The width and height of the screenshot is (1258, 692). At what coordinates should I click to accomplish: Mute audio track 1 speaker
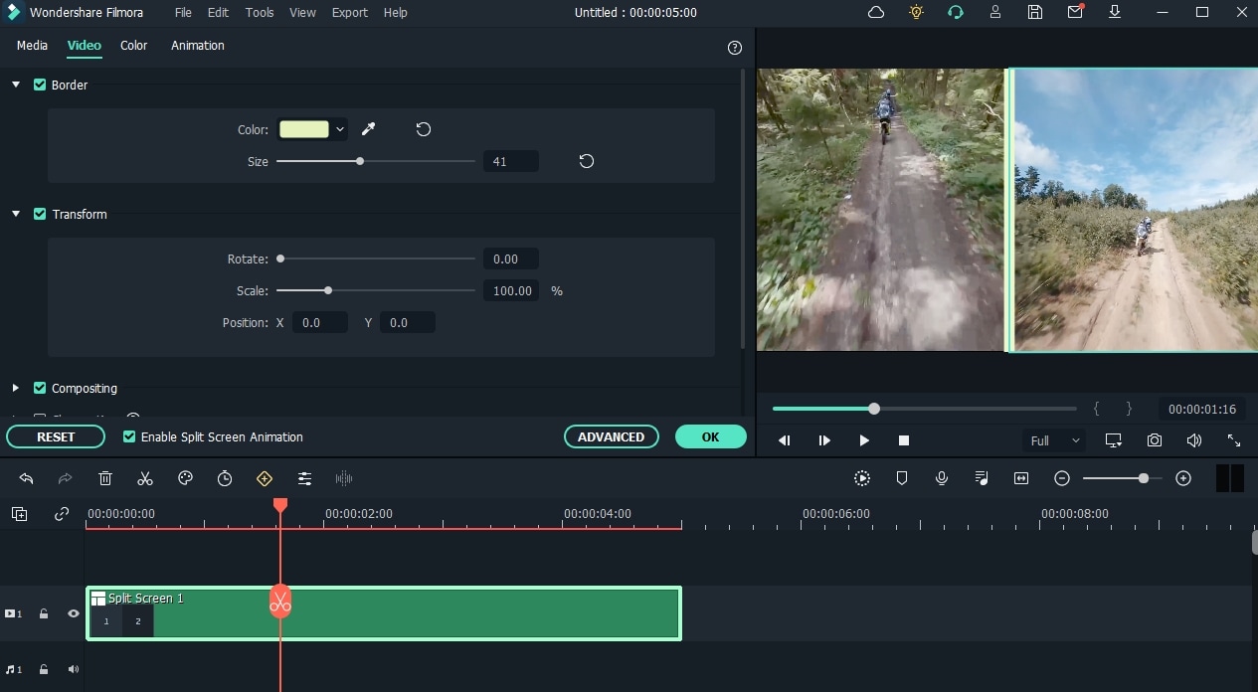click(x=74, y=669)
